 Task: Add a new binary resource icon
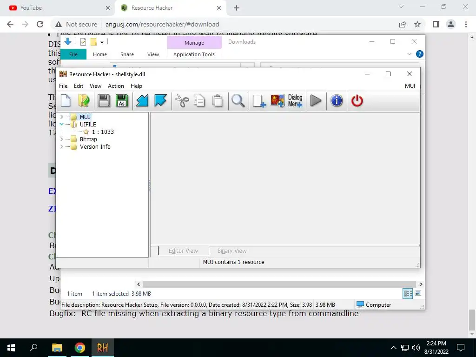coord(259,101)
